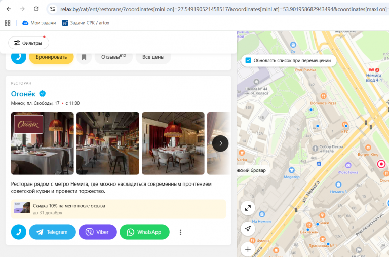This screenshot has height=257, width=389.
Task: Click the Драничная № 1 marker
Action: tap(322, 239)
